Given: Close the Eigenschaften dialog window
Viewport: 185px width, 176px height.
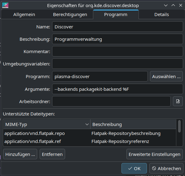Looking at the screenshot, I should pyautogui.click(x=181, y=5).
